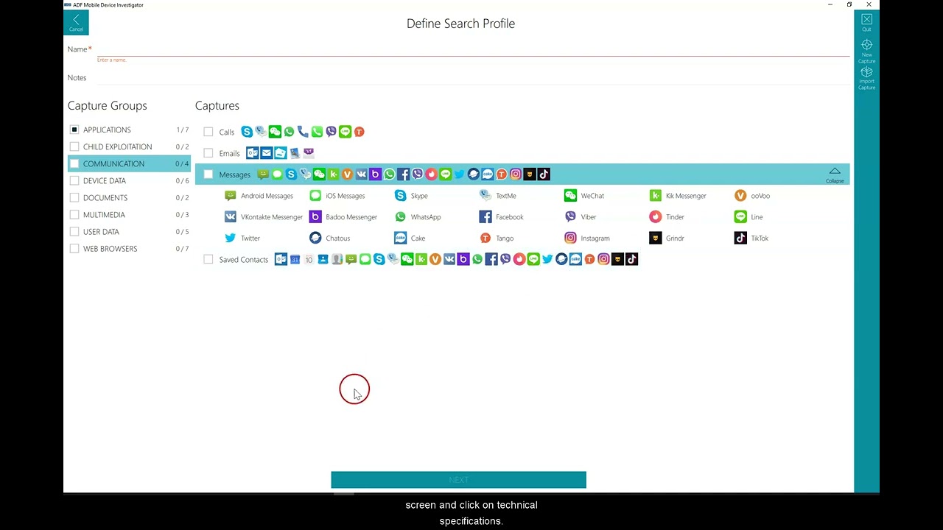The image size is (943, 530).
Task: Check the DEVICE DATA group checkbox
Action: [74, 180]
